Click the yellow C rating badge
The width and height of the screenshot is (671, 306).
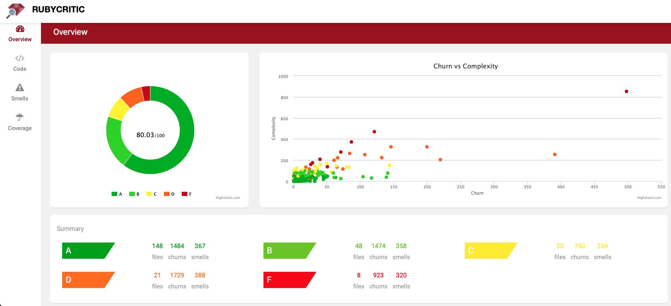491,251
